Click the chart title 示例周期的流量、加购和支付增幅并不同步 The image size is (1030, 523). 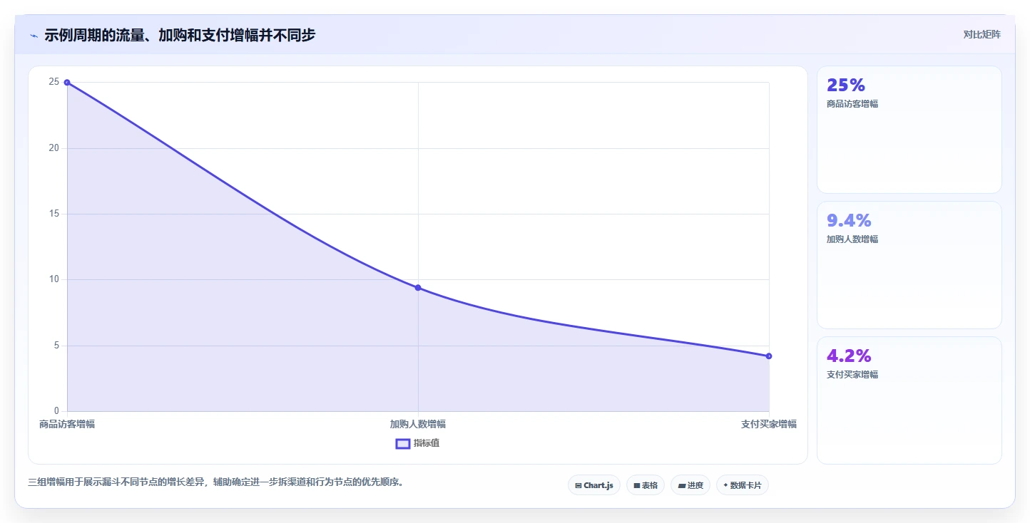pos(180,35)
